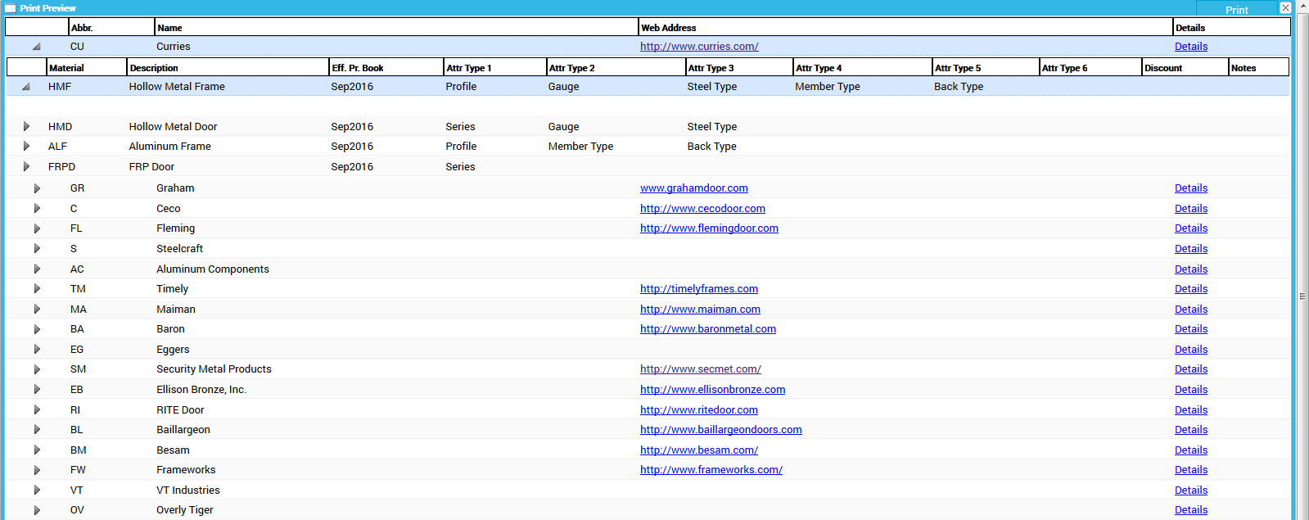Open the www.grahamdoor.com link
Viewport: 1309px width, 520px height.
[x=693, y=188]
